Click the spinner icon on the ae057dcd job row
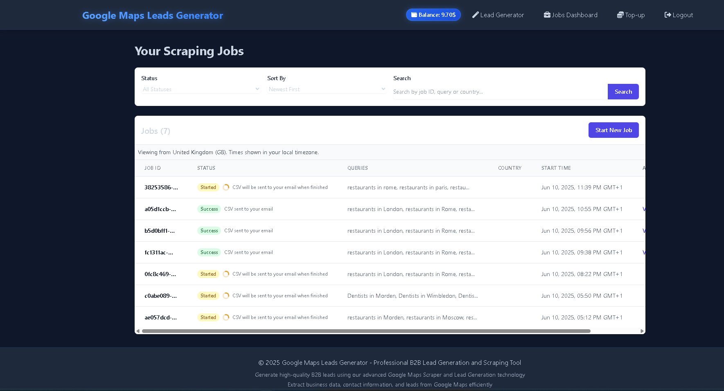The width and height of the screenshot is (724, 391). [x=226, y=317]
